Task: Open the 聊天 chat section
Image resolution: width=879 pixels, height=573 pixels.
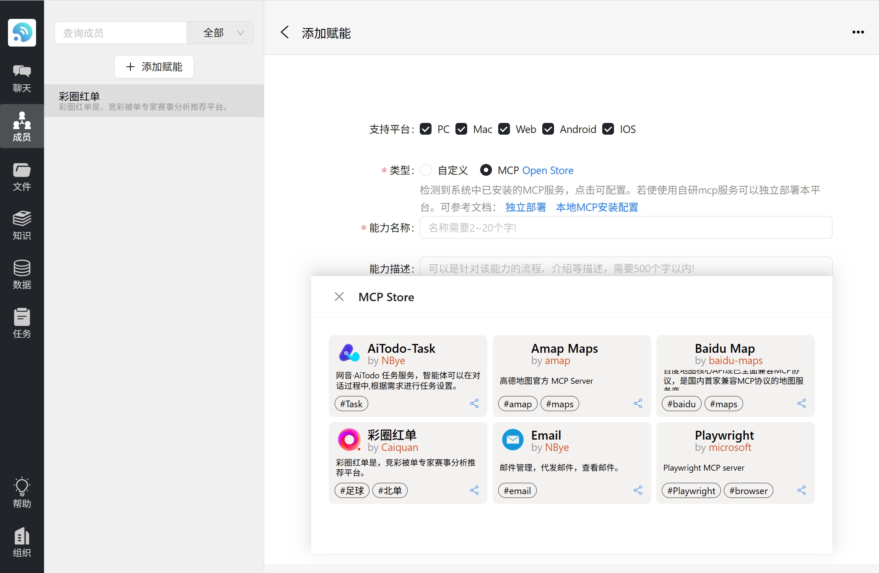Action: pyautogui.click(x=22, y=79)
